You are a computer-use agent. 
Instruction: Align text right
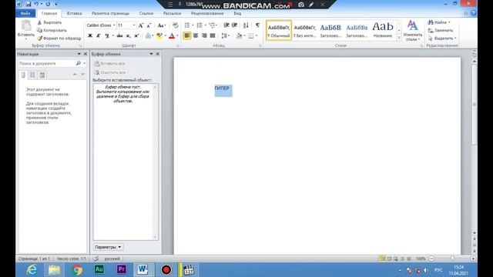204,36
